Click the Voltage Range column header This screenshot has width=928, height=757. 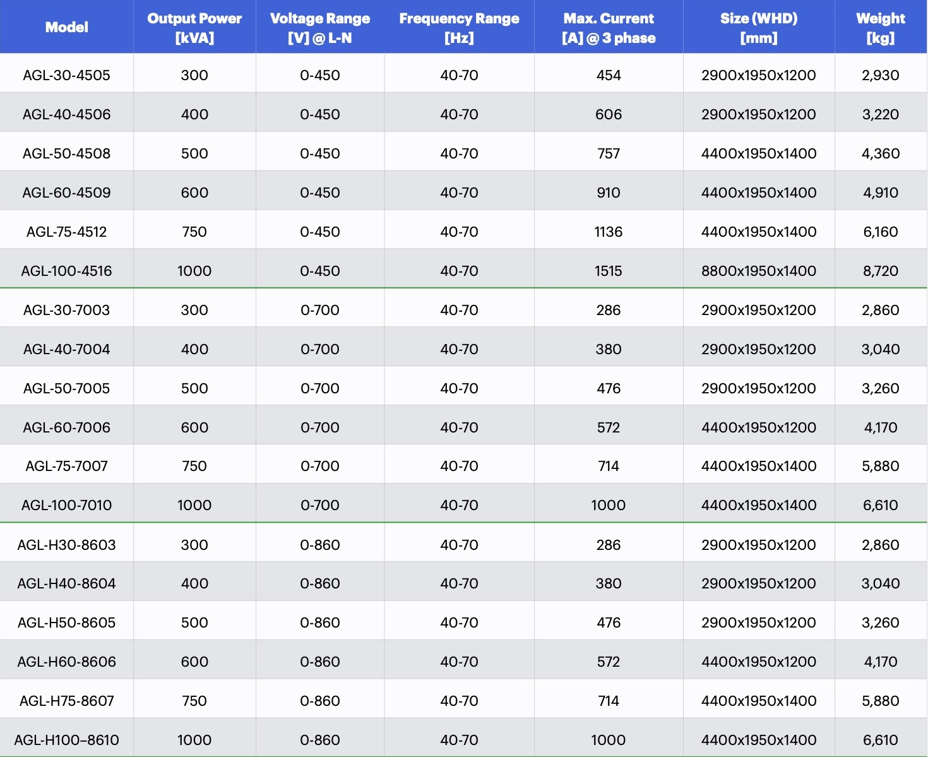(320, 27)
